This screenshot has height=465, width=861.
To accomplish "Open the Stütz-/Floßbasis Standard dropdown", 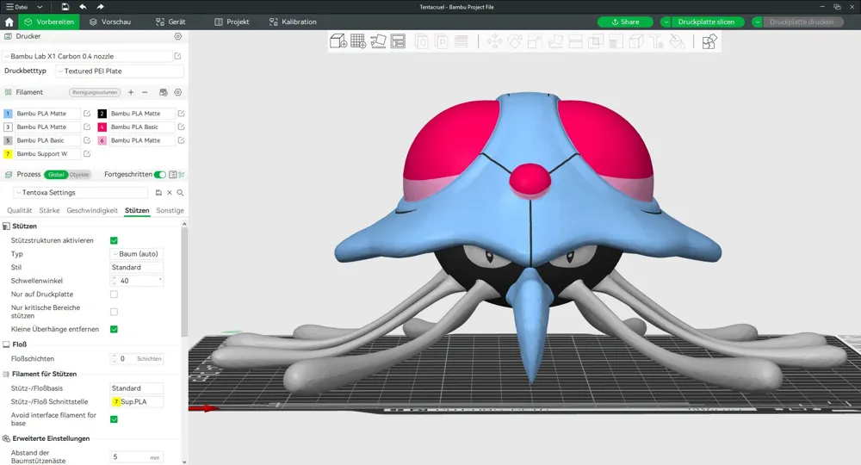I will point(137,388).
